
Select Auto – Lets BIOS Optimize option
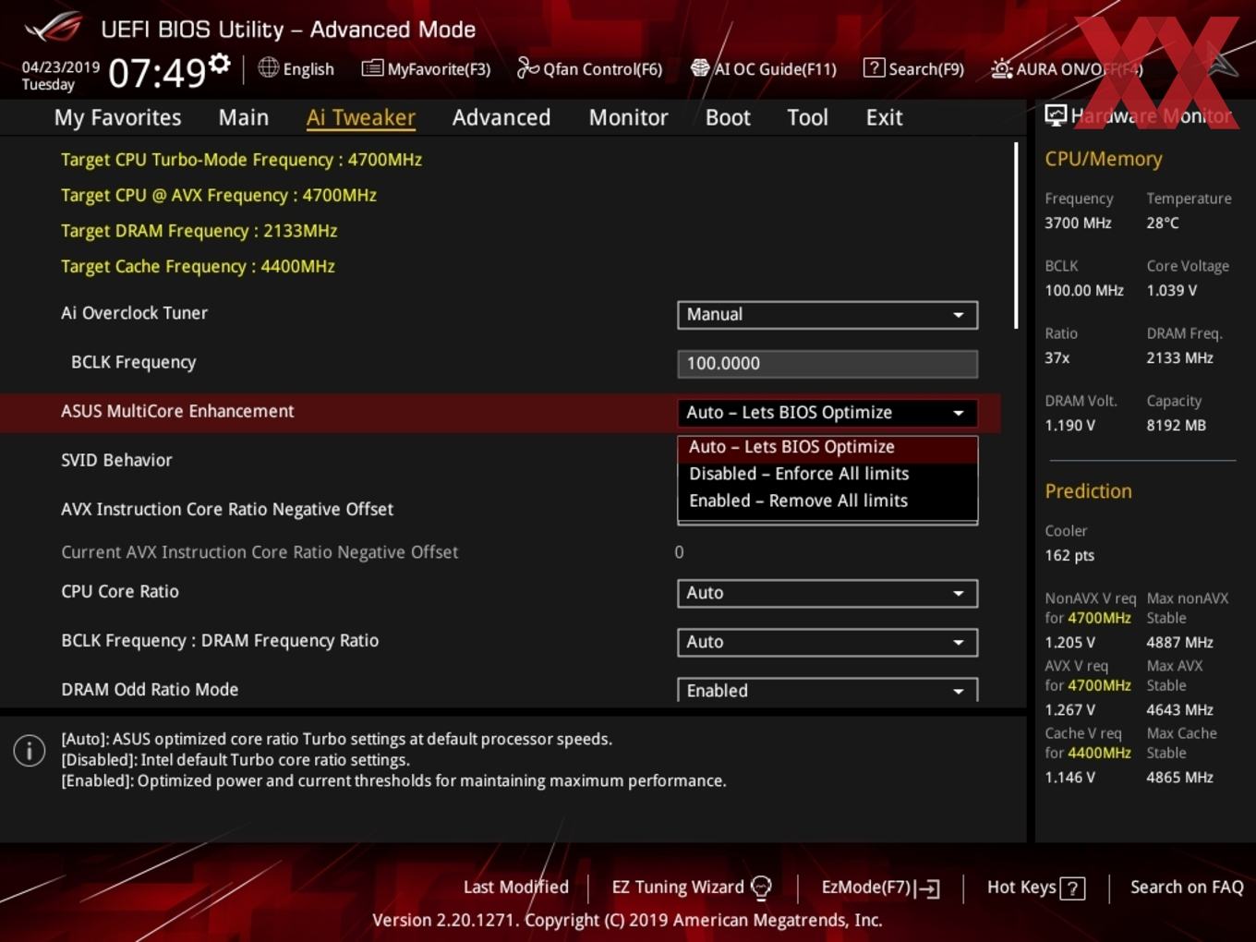827,447
